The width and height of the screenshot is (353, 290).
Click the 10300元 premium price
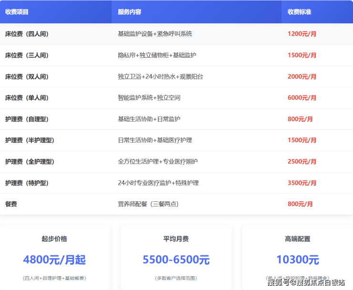click(x=298, y=260)
